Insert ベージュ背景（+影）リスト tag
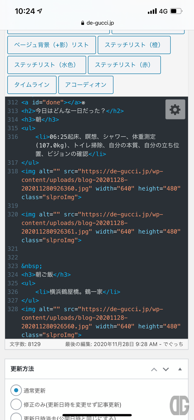The width and height of the screenshot is (194, 420). tap(52, 45)
